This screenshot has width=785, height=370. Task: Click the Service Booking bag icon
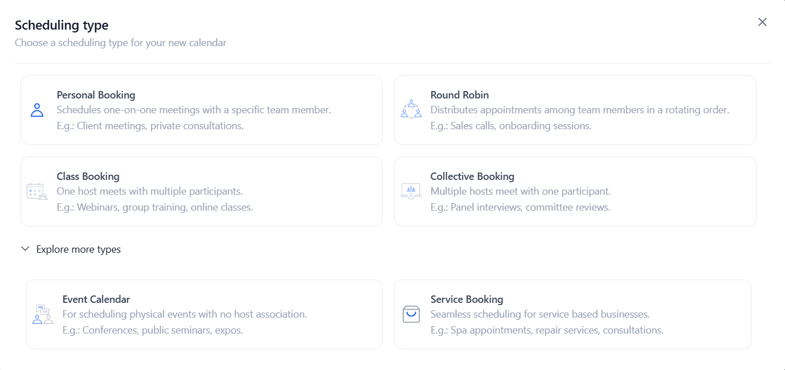[x=411, y=314]
